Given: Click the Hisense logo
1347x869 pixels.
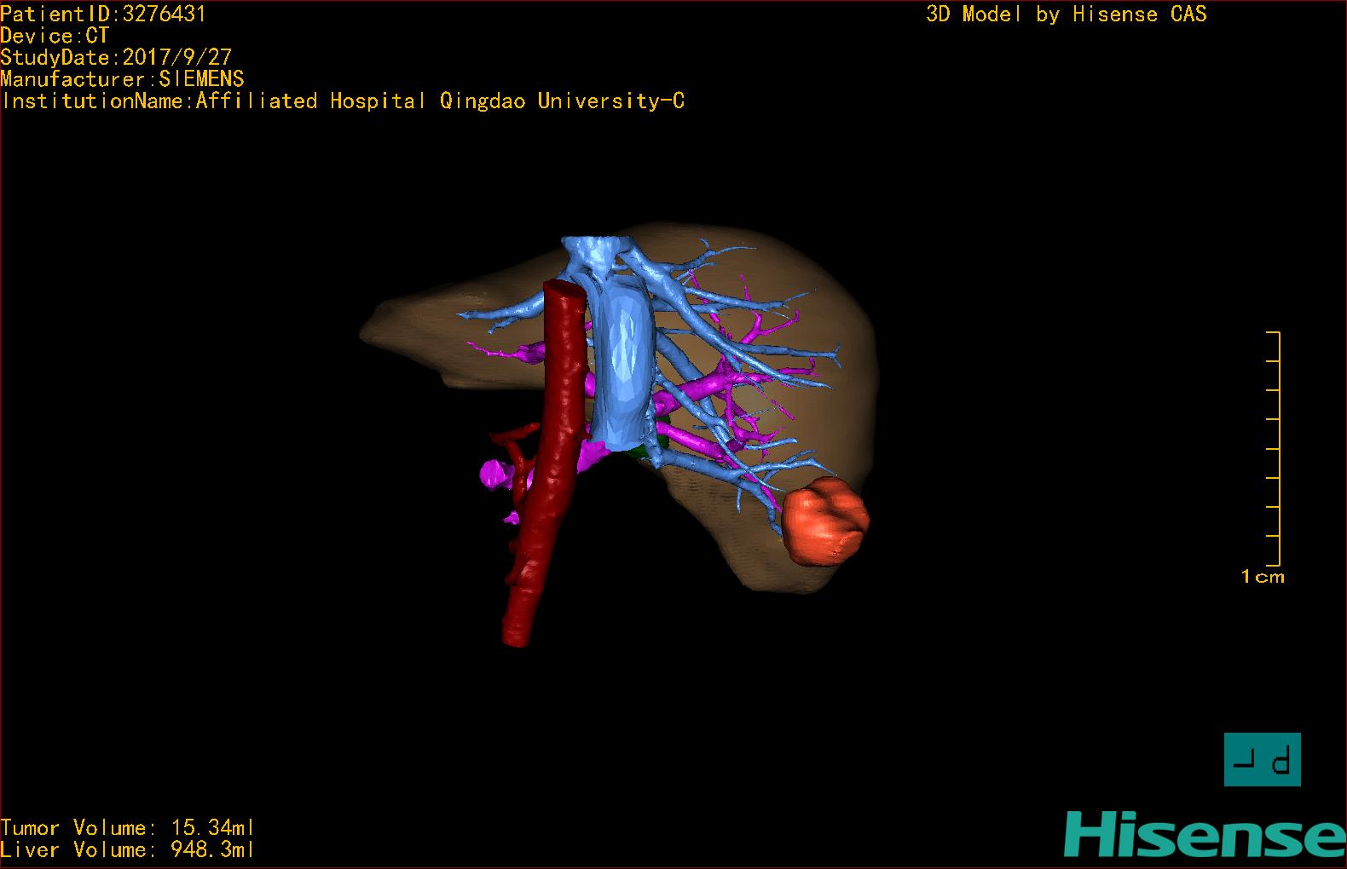Looking at the screenshot, I should [x=1205, y=835].
